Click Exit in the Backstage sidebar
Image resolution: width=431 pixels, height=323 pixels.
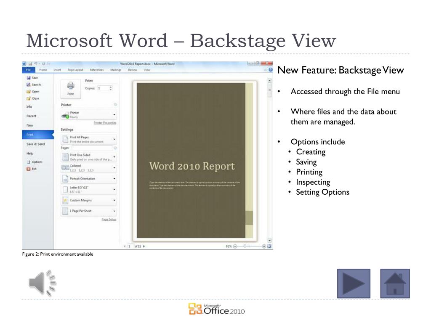pyautogui.click(x=32, y=169)
